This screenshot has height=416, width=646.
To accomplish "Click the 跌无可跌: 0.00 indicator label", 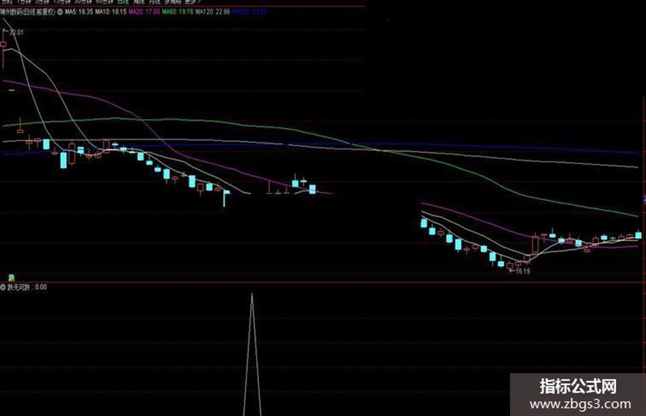I will [x=27, y=287].
